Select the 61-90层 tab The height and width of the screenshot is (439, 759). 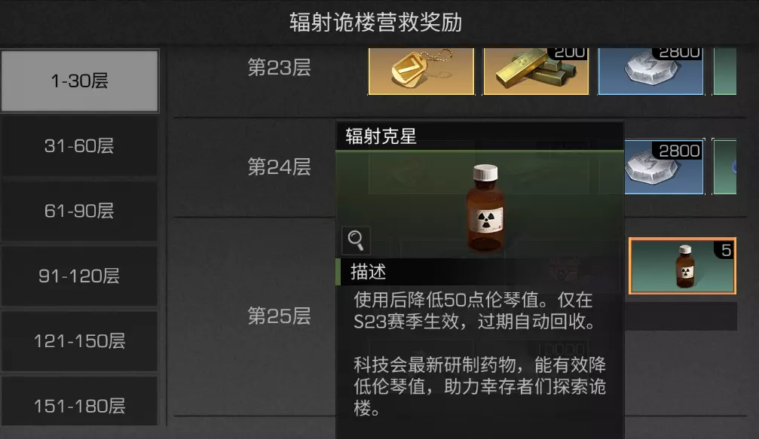click(79, 212)
